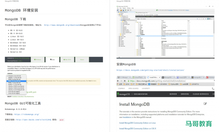Open the SERVER menu in MongoDB docs
The image size is (219, 132).
(x=173, y=94)
